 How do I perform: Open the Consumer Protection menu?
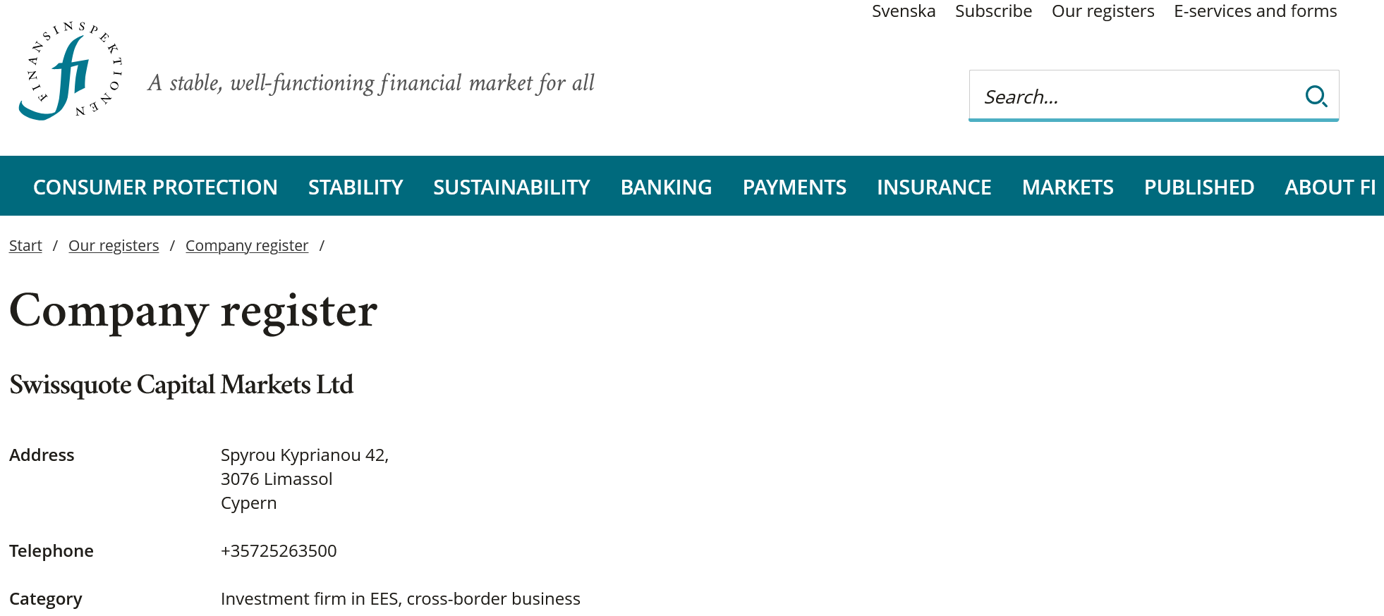pyautogui.click(x=154, y=186)
